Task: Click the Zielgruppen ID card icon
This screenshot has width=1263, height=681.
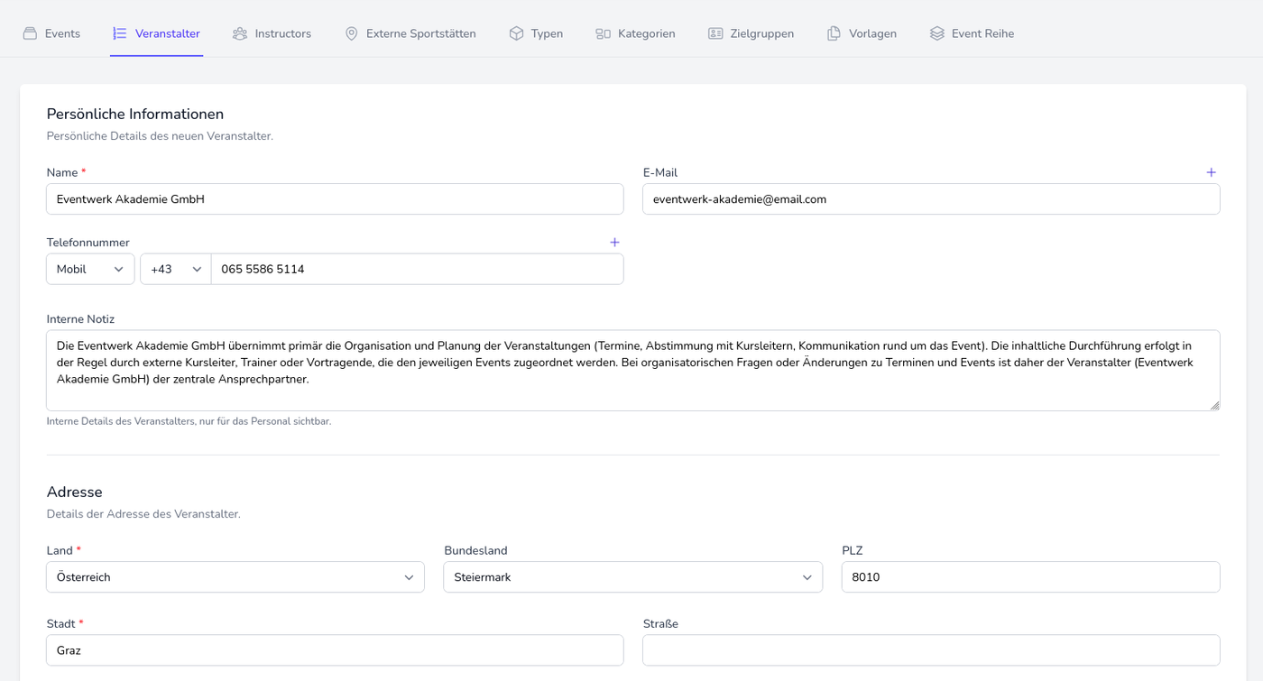Action: point(715,33)
